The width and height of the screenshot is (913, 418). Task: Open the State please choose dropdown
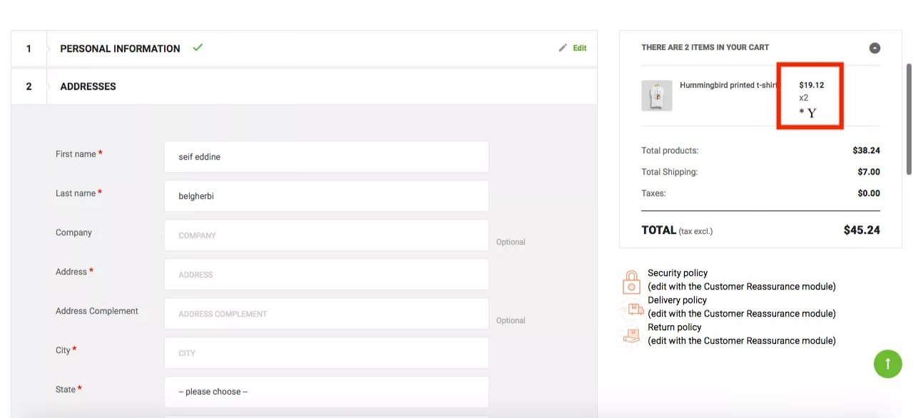pyautogui.click(x=326, y=392)
